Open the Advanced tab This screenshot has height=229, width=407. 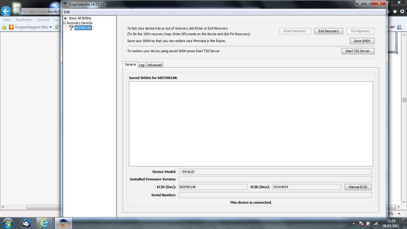[155, 65]
